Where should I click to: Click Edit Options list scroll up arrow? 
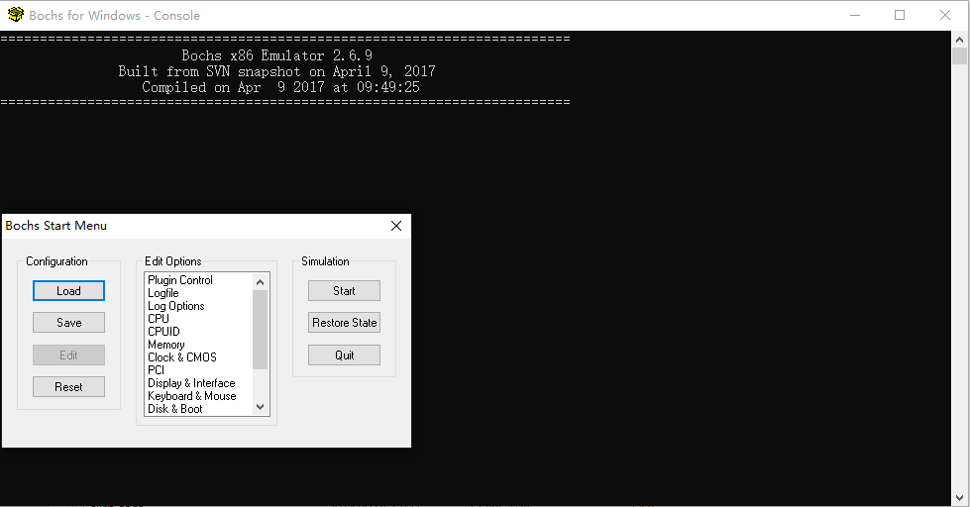pyautogui.click(x=260, y=282)
